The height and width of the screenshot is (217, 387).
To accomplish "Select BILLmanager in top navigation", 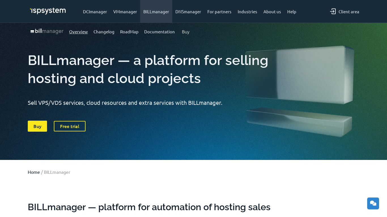I will point(156,12).
